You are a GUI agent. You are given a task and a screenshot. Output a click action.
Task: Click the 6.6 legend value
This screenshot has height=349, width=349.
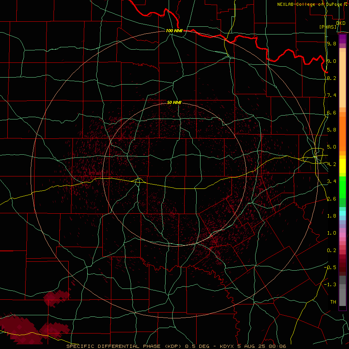332,112
